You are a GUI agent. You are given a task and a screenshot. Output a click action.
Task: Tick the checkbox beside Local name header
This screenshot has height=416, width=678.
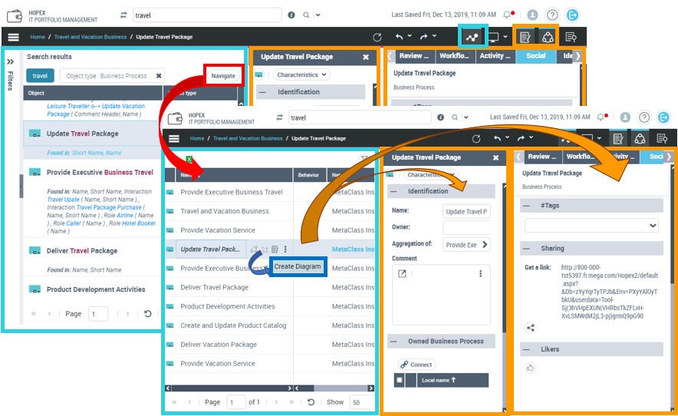tap(400, 380)
